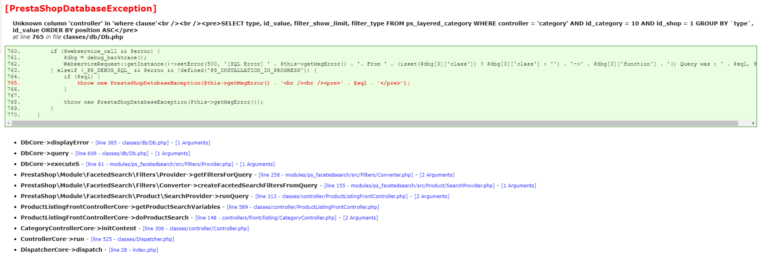The image size is (763, 262).
Task: Click the [PrestaShopDatabaseException] heading
Action: [81, 8]
